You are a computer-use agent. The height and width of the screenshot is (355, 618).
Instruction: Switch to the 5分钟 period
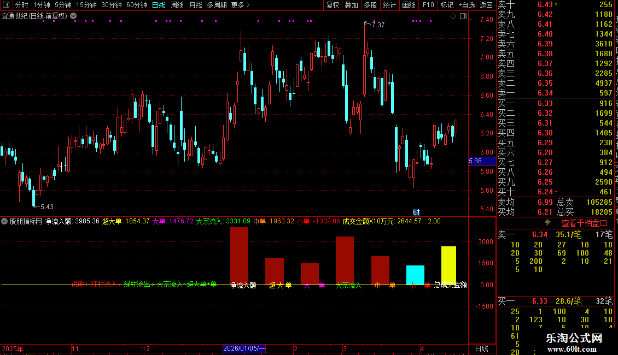point(63,5)
